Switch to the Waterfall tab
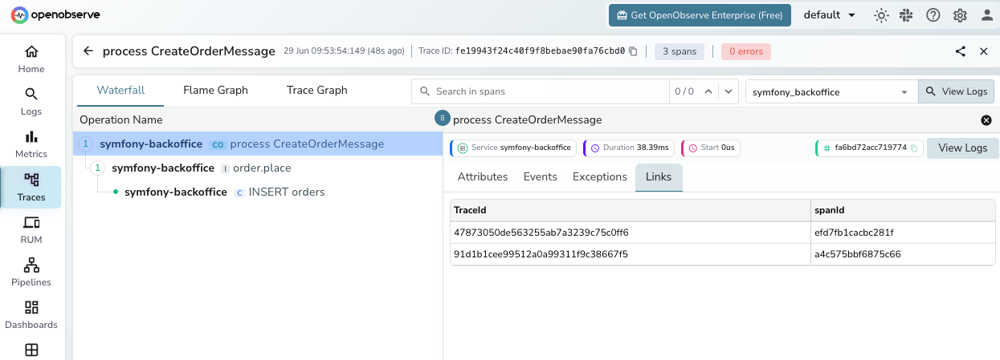Image resolution: width=1000 pixels, height=360 pixels. pyautogui.click(x=120, y=91)
